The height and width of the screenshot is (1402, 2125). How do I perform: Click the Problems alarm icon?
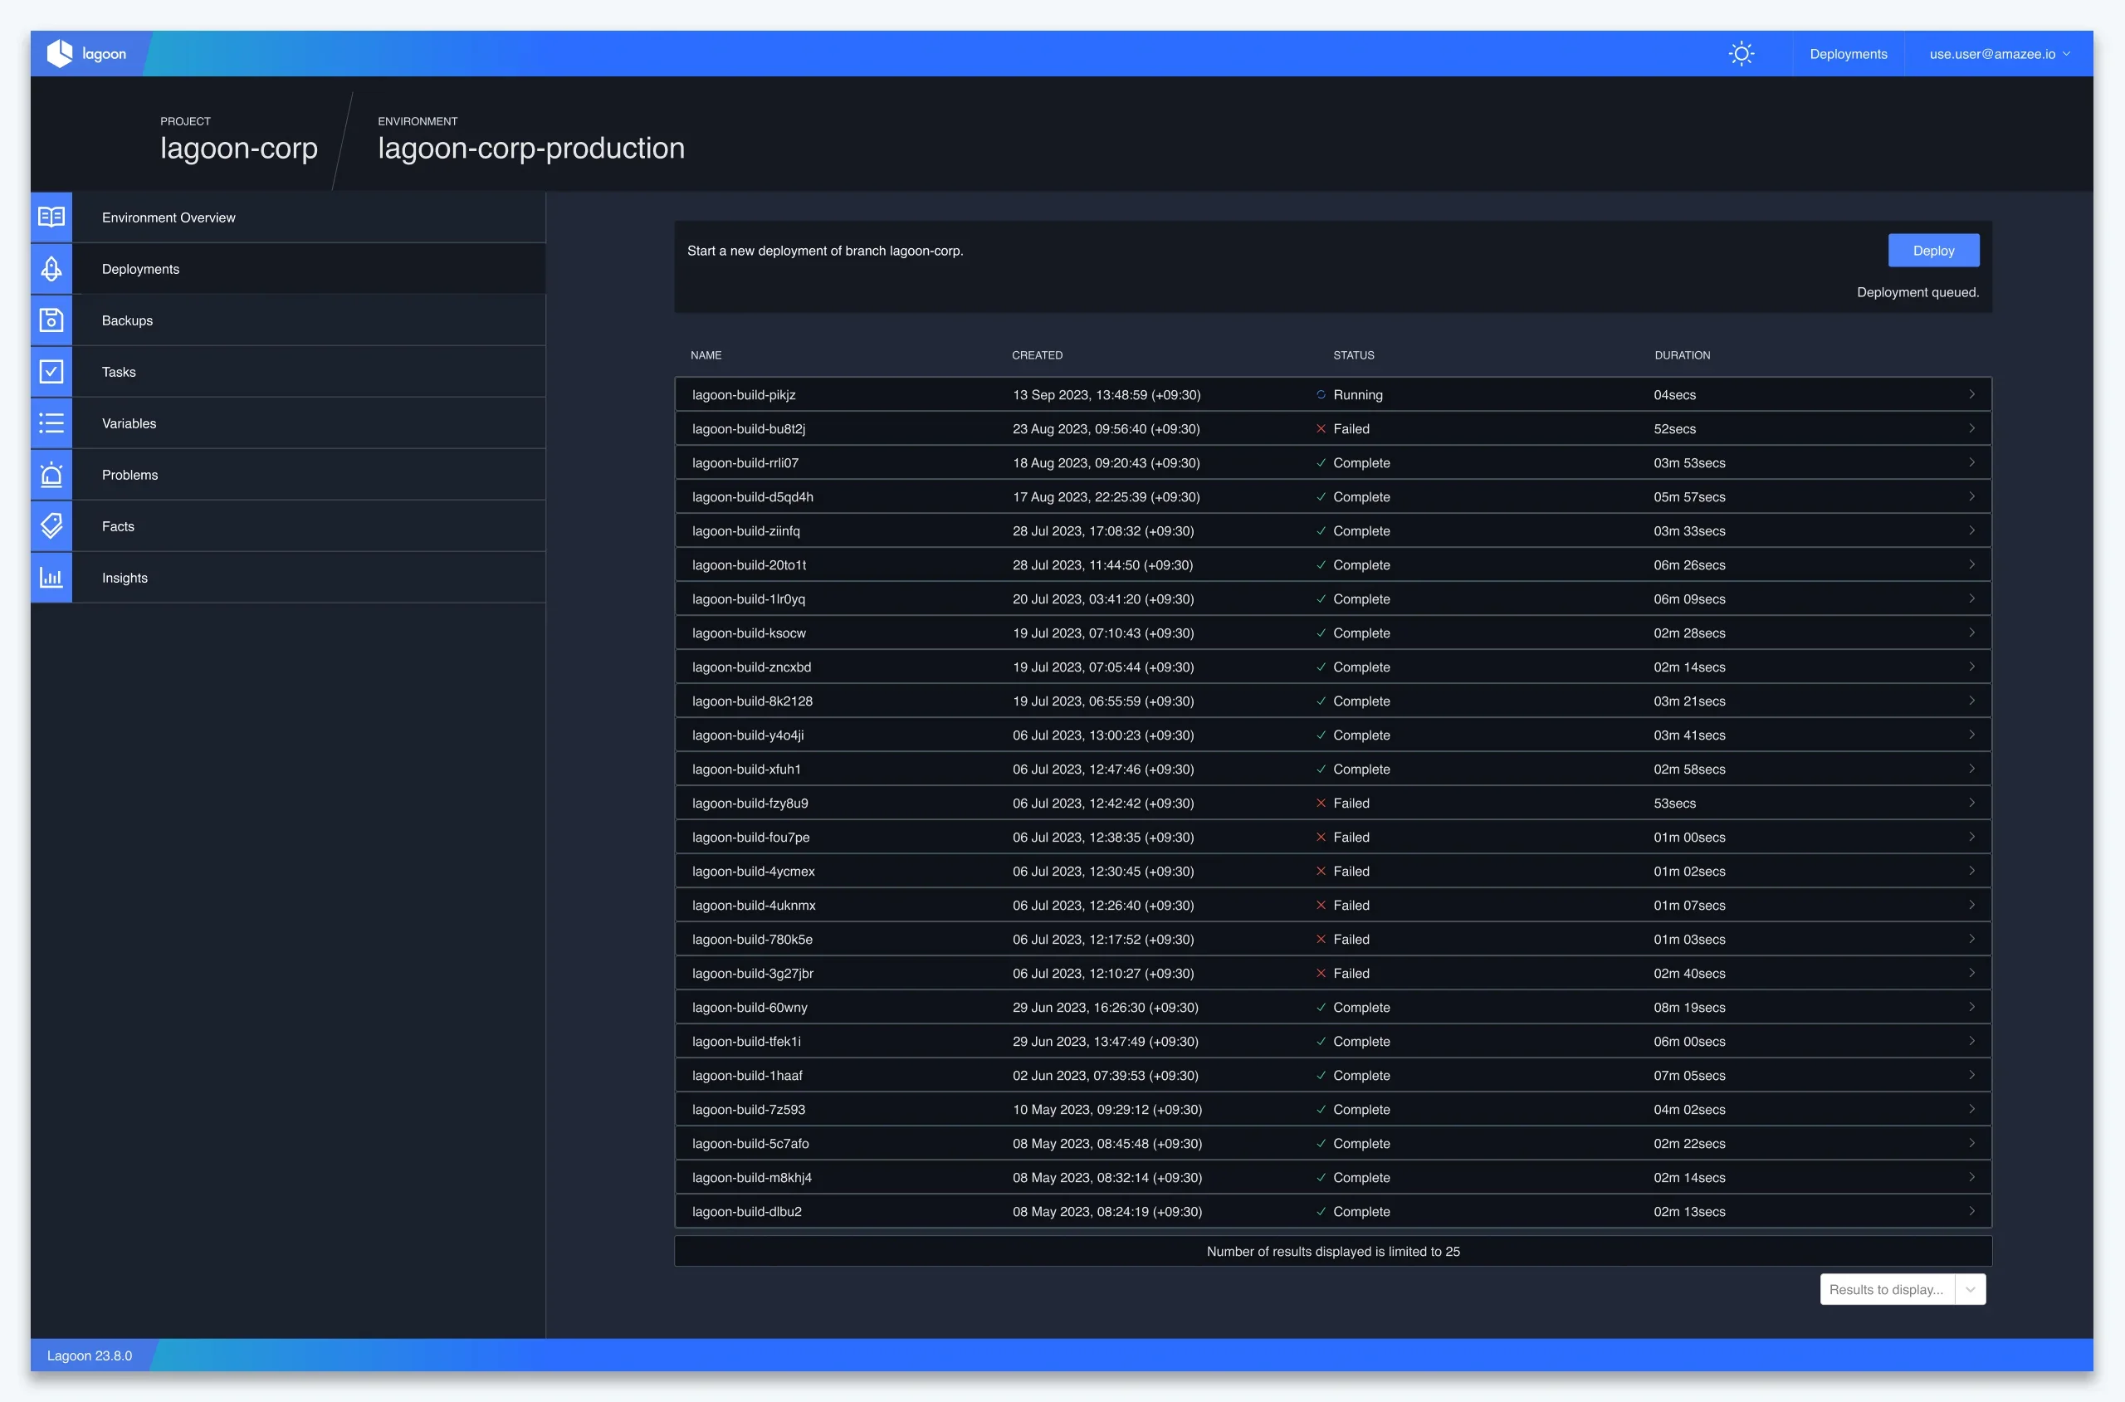(x=51, y=474)
